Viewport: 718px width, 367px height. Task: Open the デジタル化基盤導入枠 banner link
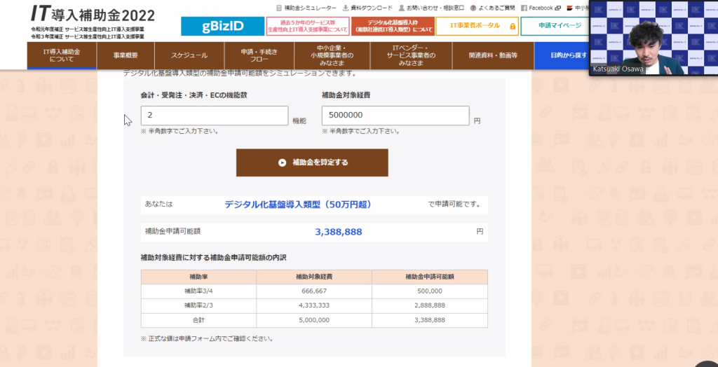click(392, 26)
